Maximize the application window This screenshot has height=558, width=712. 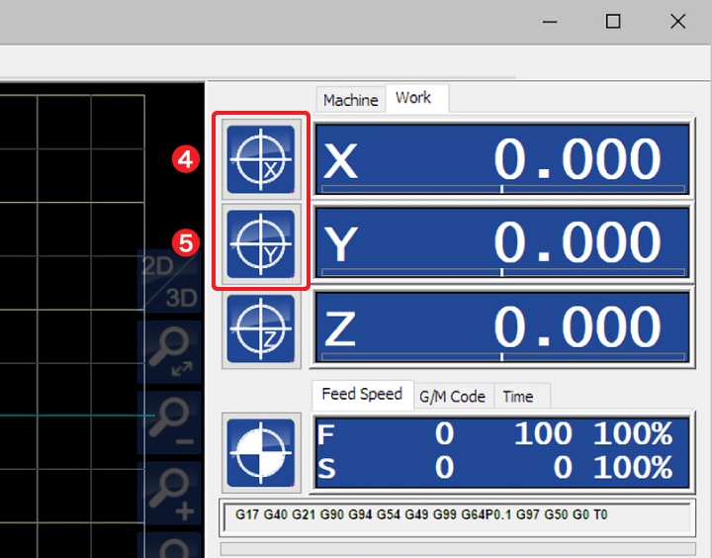coord(613,21)
